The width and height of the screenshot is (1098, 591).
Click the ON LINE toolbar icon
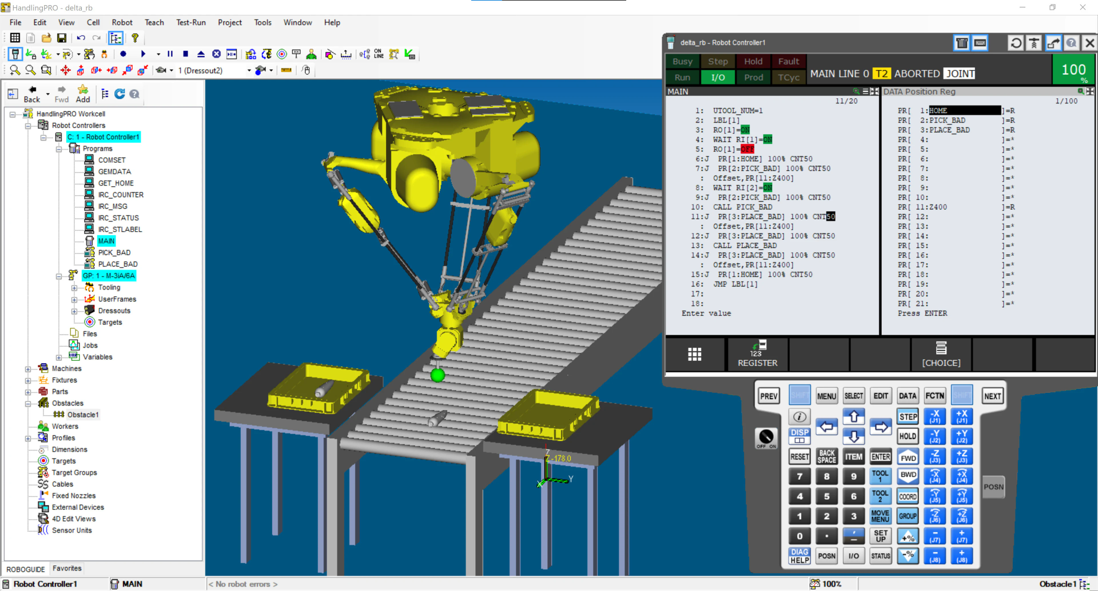[x=379, y=54]
